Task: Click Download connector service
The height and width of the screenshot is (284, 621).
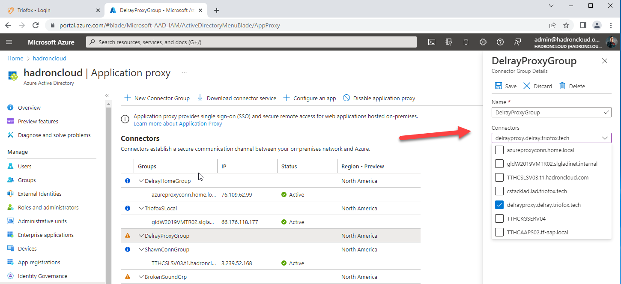Action: coord(236,98)
